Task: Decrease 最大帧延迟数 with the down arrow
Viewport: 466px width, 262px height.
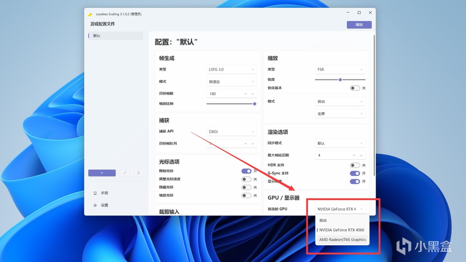Action: click(x=361, y=155)
